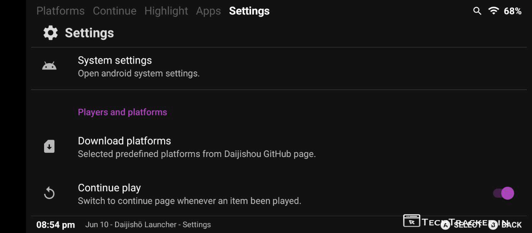
Task: Click the Android robot icon
Action: tap(49, 66)
